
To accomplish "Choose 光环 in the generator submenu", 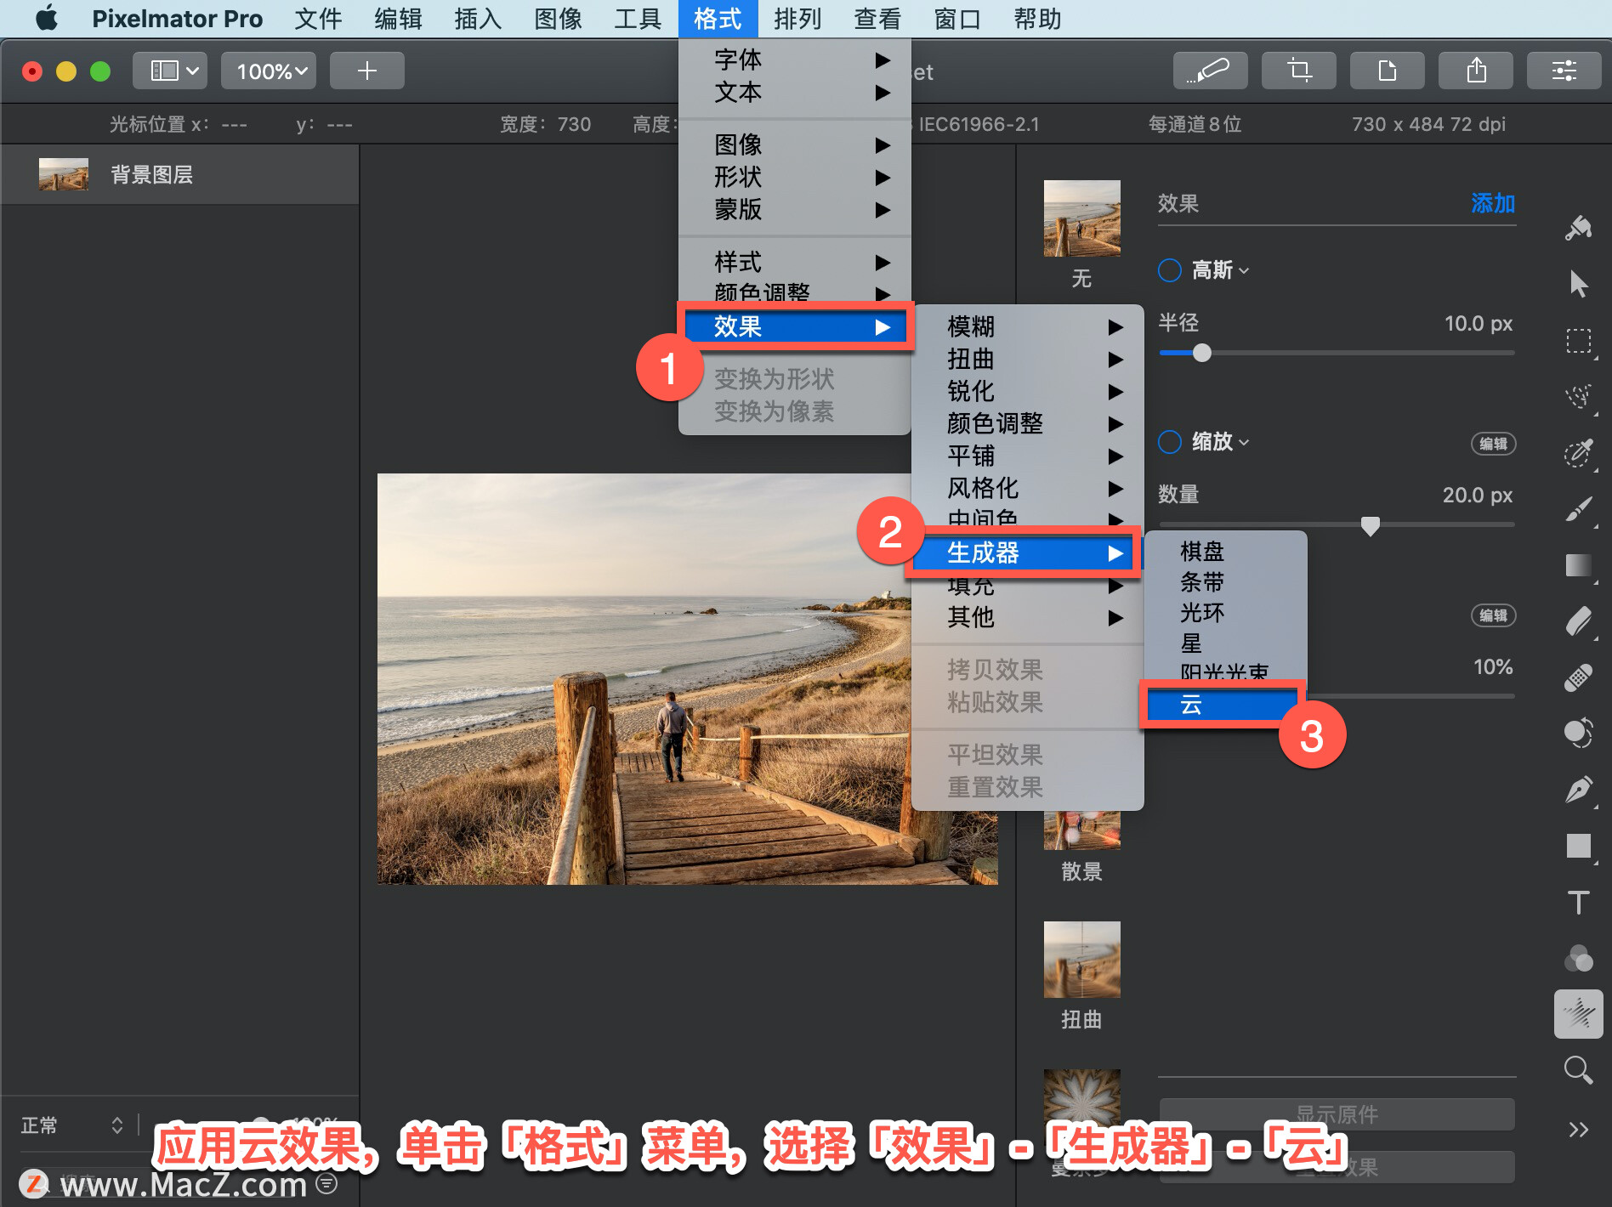I will click(1225, 613).
